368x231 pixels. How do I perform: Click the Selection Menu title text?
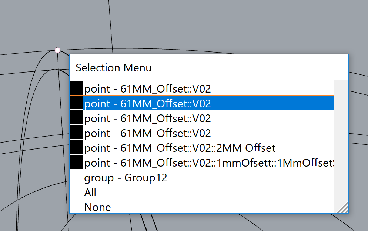pyautogui.click(x=114, y=68)
